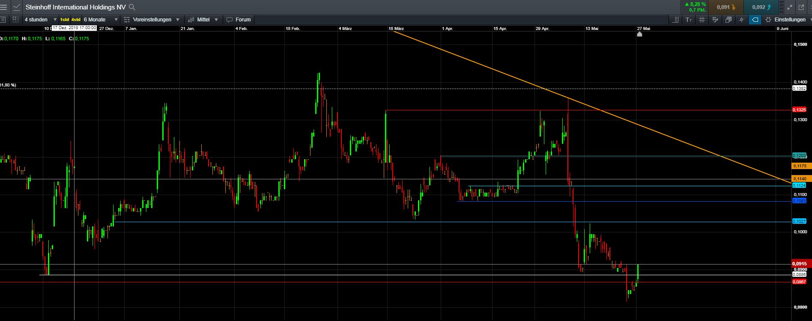Expand the Voreinstellungen presets dropdown

click(152, 20)
